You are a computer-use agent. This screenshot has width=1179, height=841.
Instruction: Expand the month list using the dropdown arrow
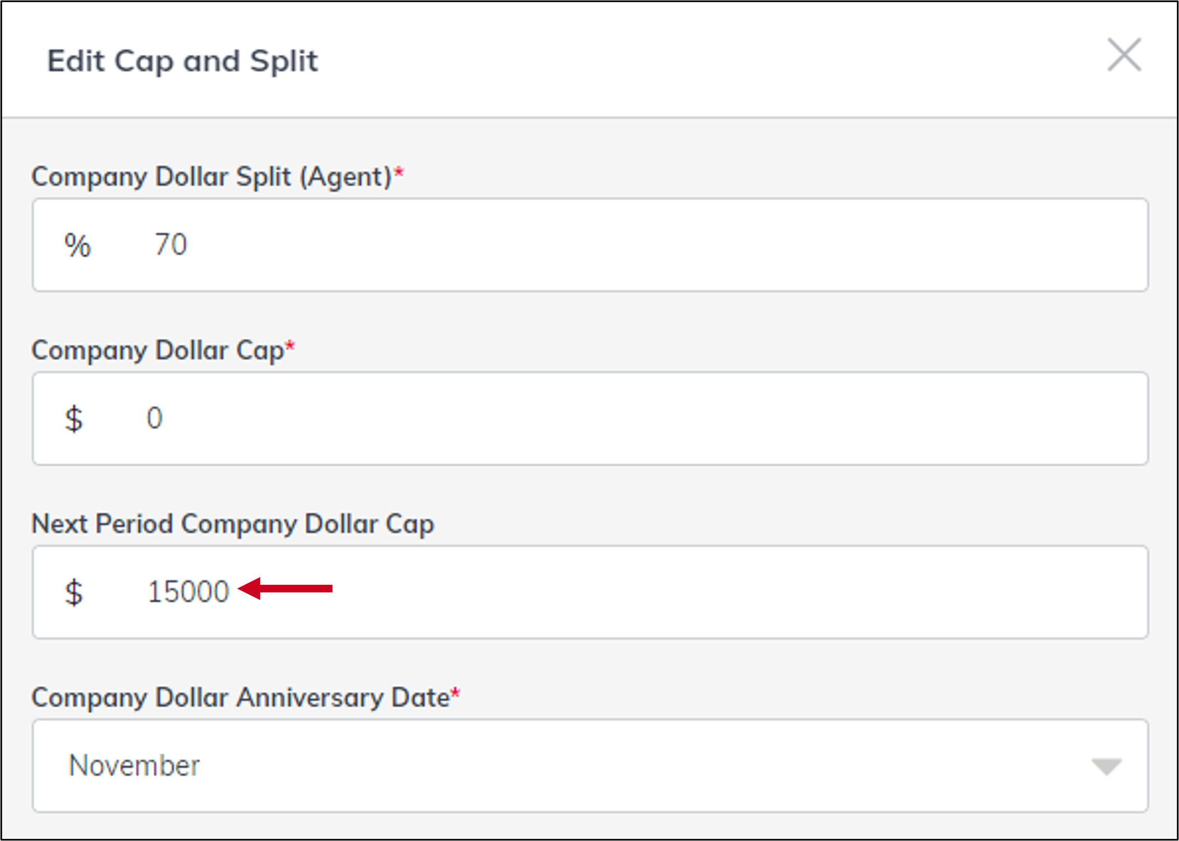[1106, 766]
